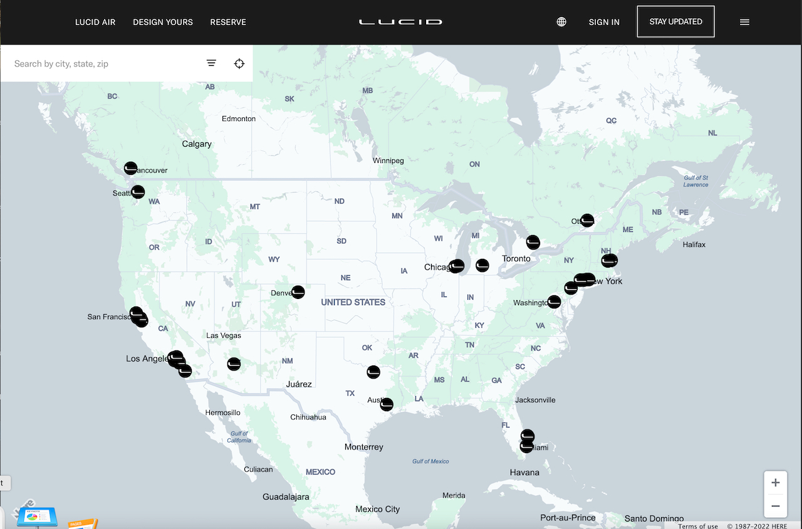Click the Lucid logo in the header
The image size is (802, 529).
click(401, 22)
